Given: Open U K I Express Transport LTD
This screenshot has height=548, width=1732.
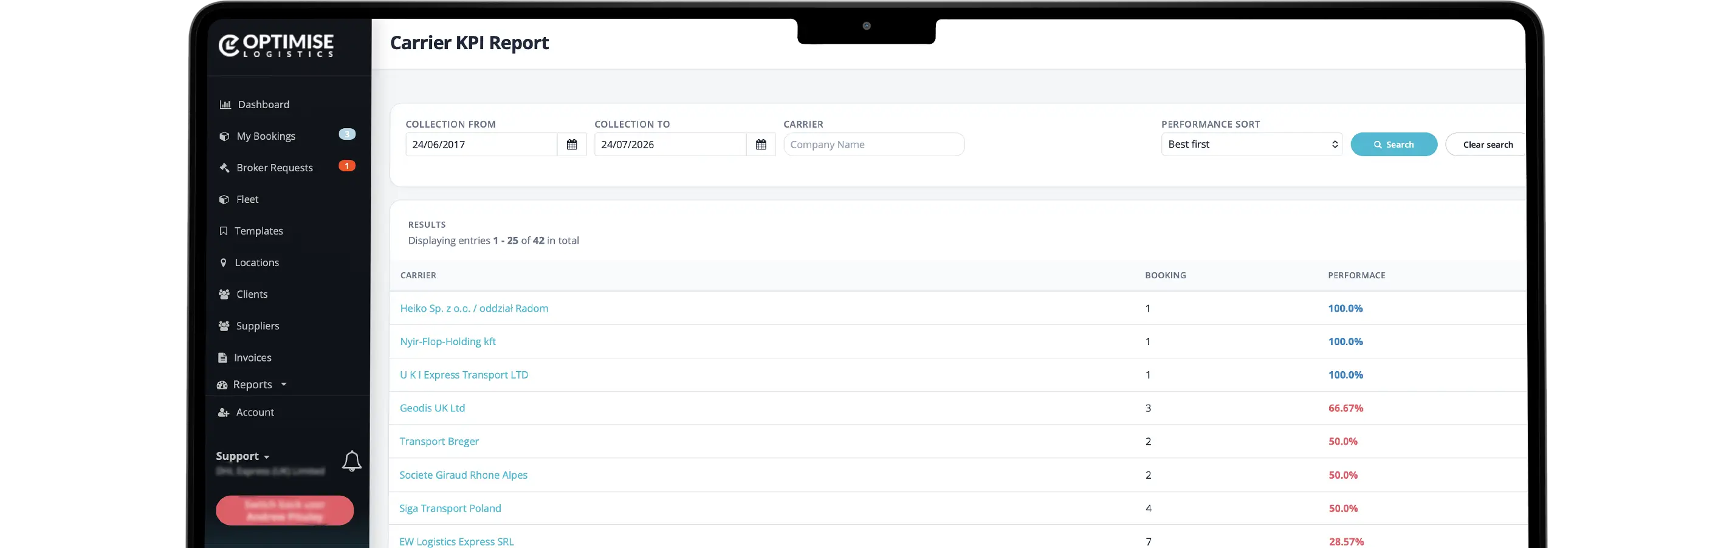Looking at the screenshot, I should [464, 375].
